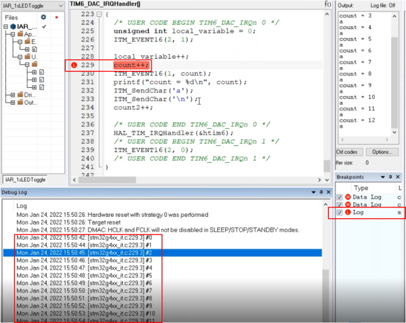Toggle the Log breakpoint checkbox

pyautogui.click(x=340, y=212)
